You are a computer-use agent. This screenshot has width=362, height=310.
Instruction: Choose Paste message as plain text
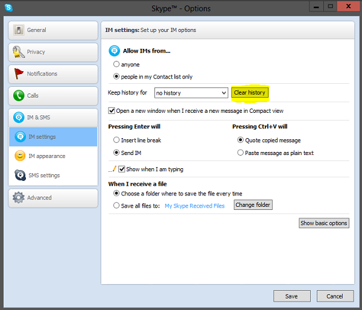(241, 153)
